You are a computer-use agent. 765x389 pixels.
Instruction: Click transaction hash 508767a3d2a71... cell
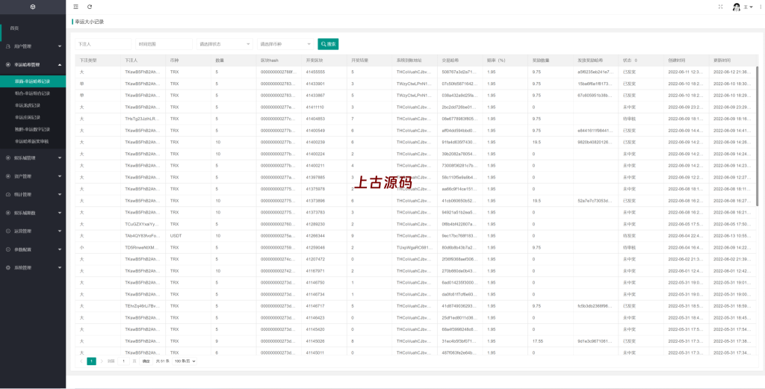click(459, 72)
